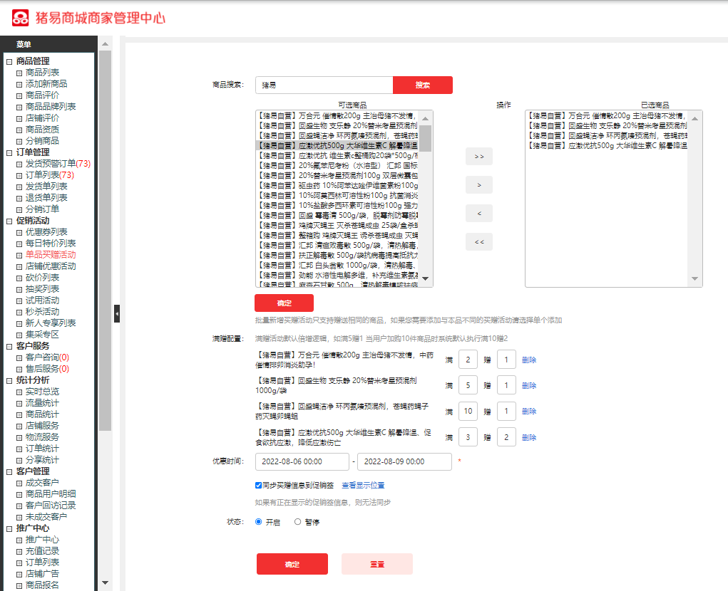
Task: Click 确定 button below product lists
Action: tap(284, 303)
